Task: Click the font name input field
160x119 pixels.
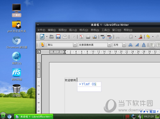Action: (x=93, y=45)
